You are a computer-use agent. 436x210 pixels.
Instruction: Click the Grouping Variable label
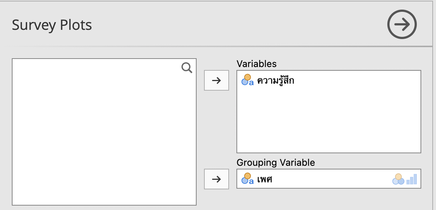[276, 162]
